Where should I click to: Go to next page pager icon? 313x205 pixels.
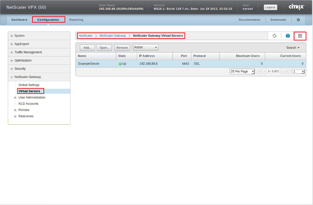click(x=282, y=71)
